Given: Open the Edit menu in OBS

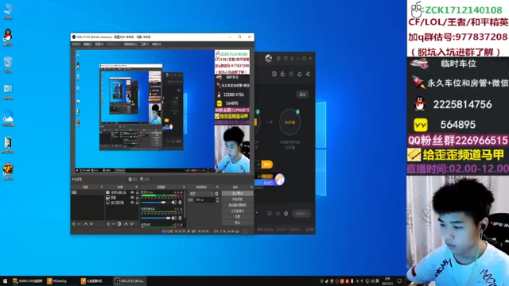Looking at the screenshot, I should click(x=87, y=44).
